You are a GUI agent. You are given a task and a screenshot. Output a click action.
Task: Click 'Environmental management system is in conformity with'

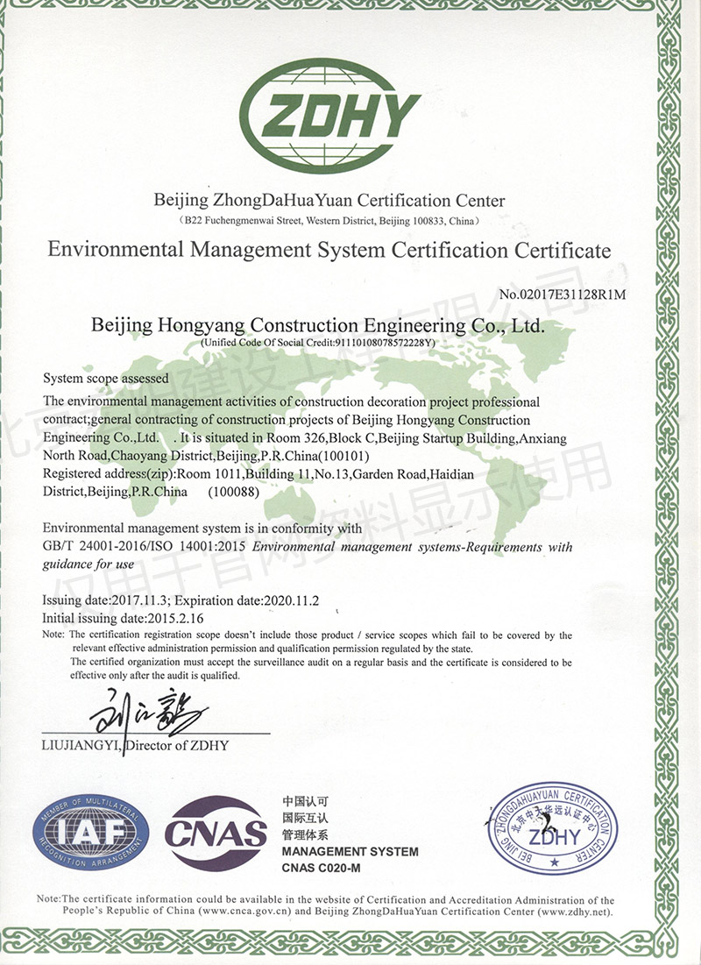(x=202, y=528)
